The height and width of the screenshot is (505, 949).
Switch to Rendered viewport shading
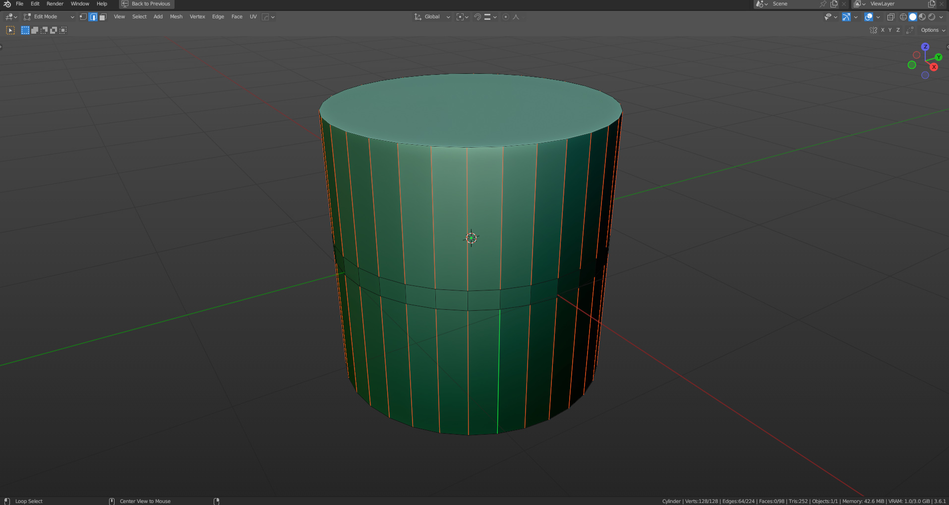(932, 17)
